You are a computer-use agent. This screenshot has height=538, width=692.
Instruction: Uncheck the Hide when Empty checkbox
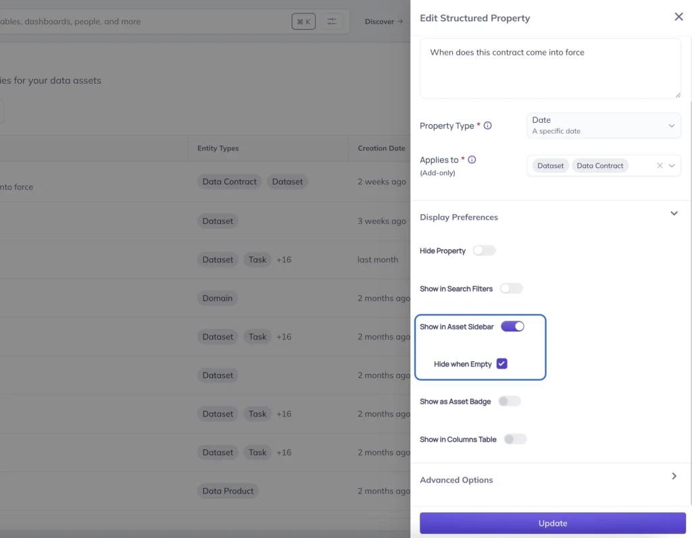[501, 363]
